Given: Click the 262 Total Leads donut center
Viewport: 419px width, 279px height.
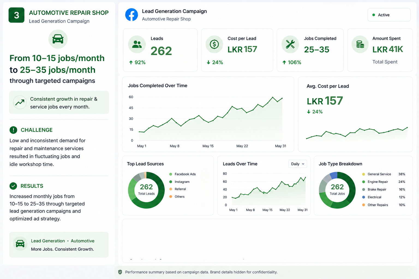Looking at the screenshot, I should coord(146,189).
